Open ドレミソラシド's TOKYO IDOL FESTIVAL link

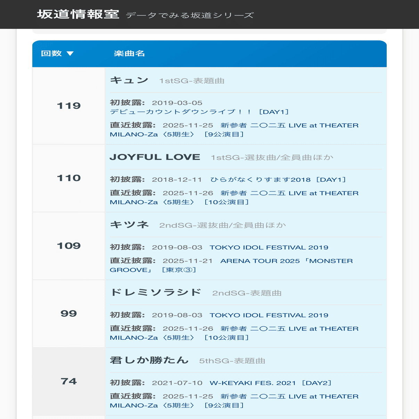(x=269, y=315)
